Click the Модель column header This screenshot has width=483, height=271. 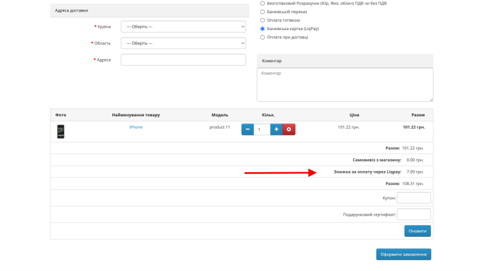(x=220, y=115)
